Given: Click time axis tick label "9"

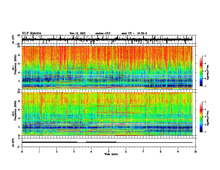Looking at the screenshot, I should coord(178,152).
